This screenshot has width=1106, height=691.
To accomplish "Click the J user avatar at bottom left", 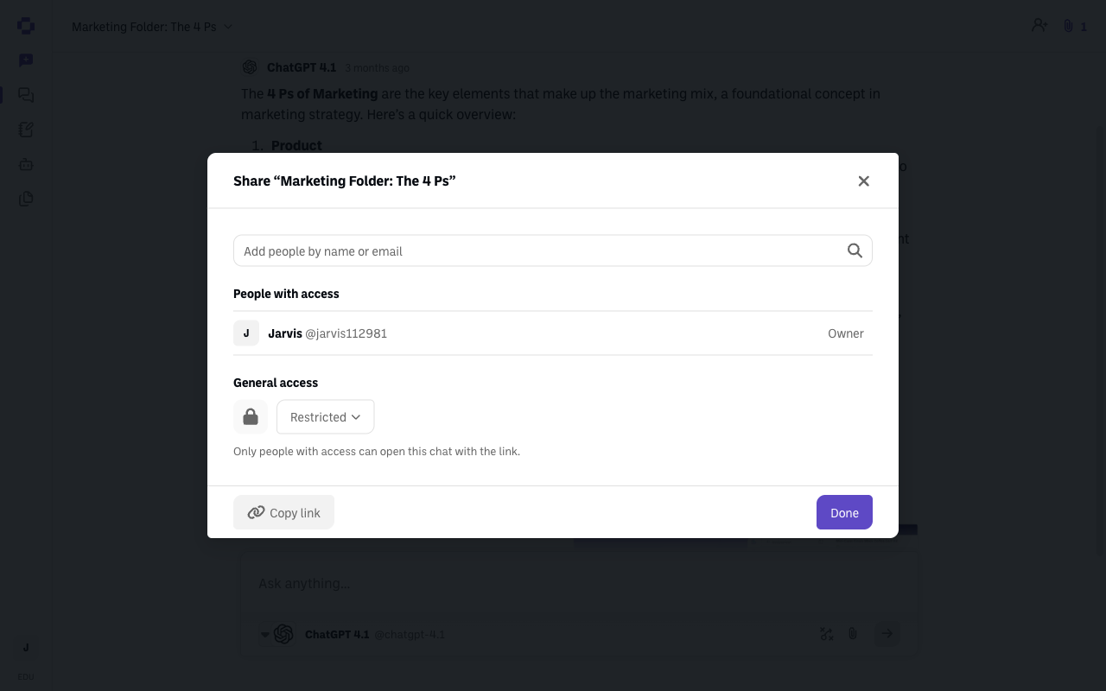I will [26, 648].
